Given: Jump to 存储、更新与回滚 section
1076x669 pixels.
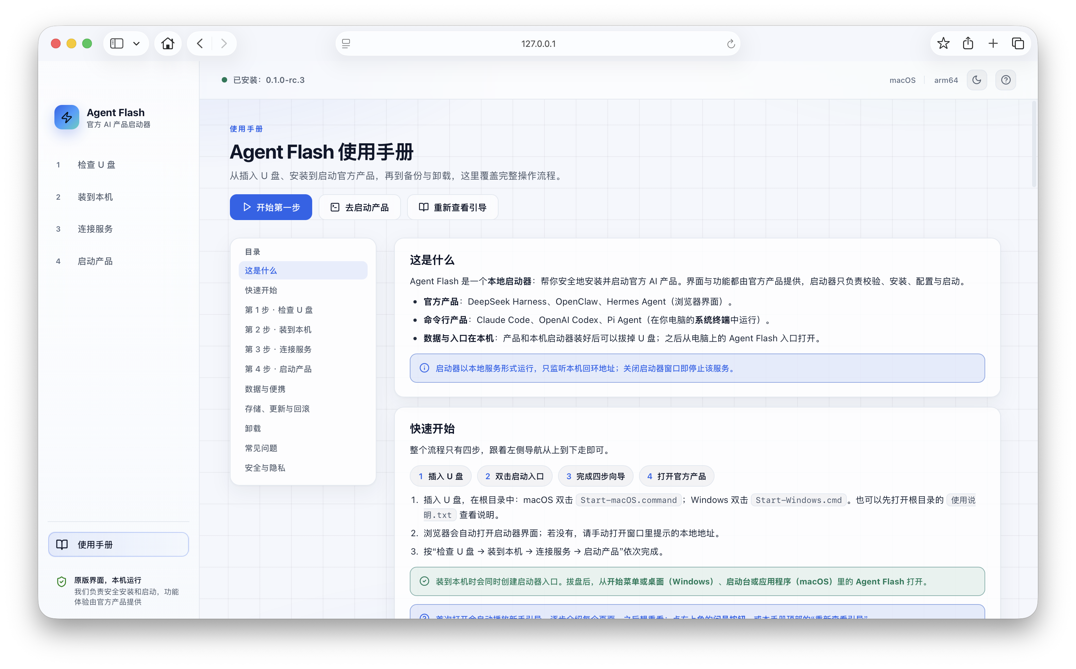Looking at the screenshot, I should click(303, 409).
